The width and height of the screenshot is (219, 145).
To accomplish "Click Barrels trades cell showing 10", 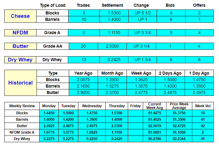I will tap(84, 19).
